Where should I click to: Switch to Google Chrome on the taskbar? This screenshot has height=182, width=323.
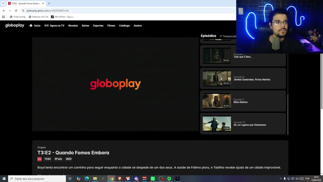[x=112, y=179]
